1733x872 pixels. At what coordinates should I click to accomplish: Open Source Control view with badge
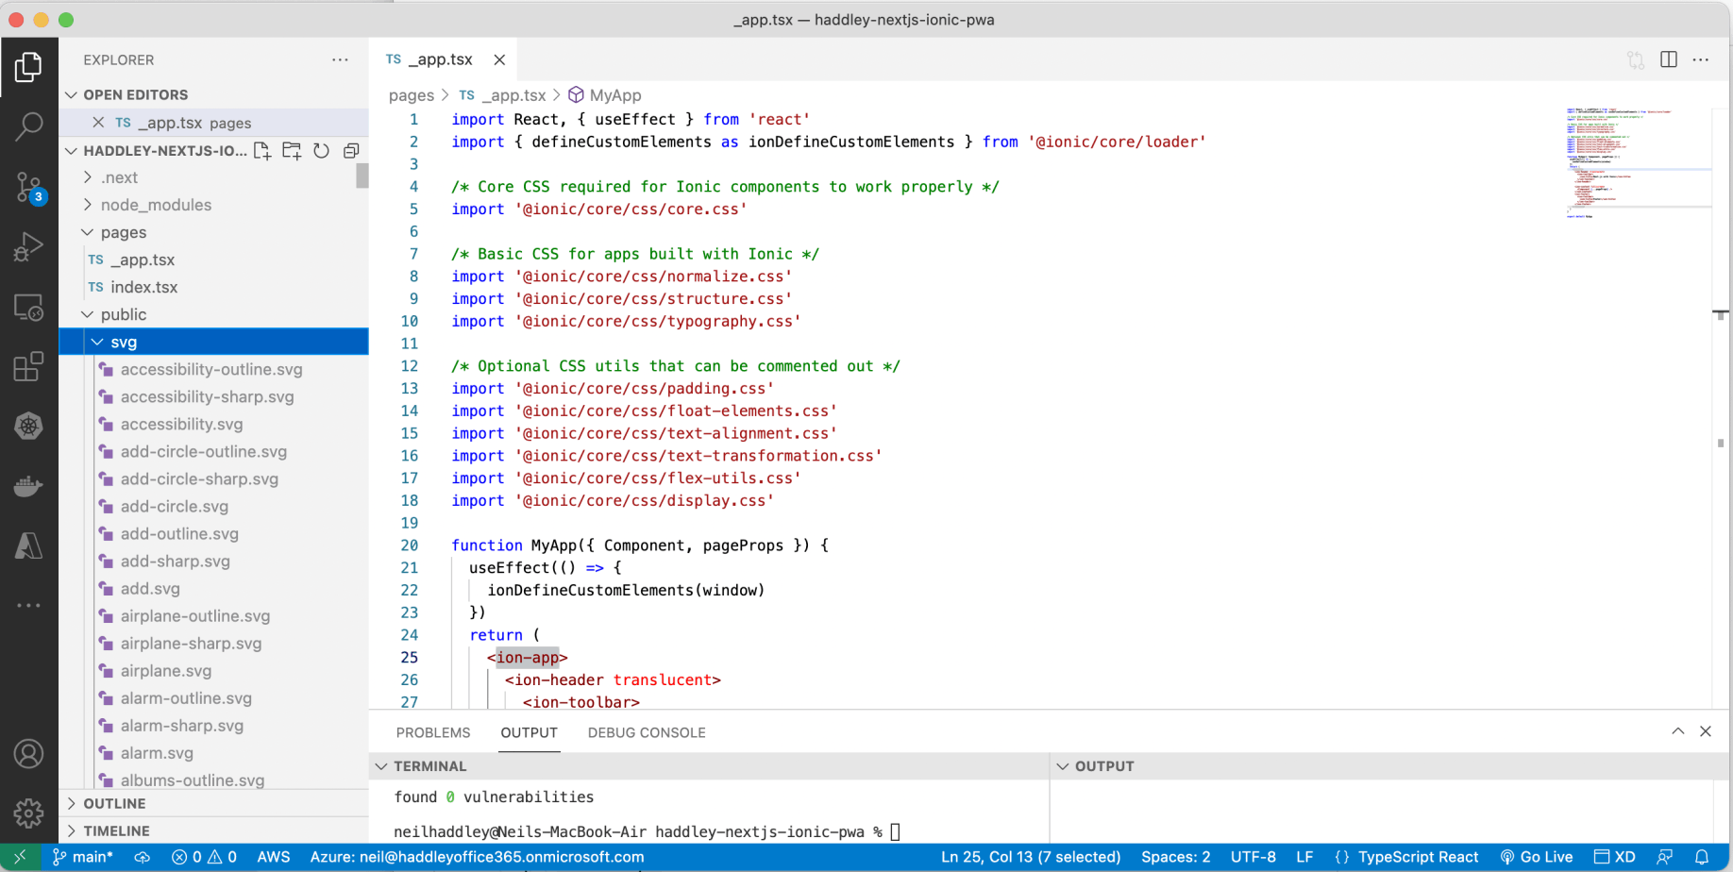28,186
